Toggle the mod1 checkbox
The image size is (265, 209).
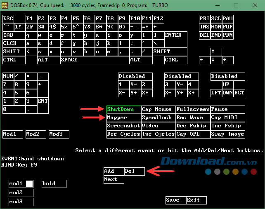(21, 184)
